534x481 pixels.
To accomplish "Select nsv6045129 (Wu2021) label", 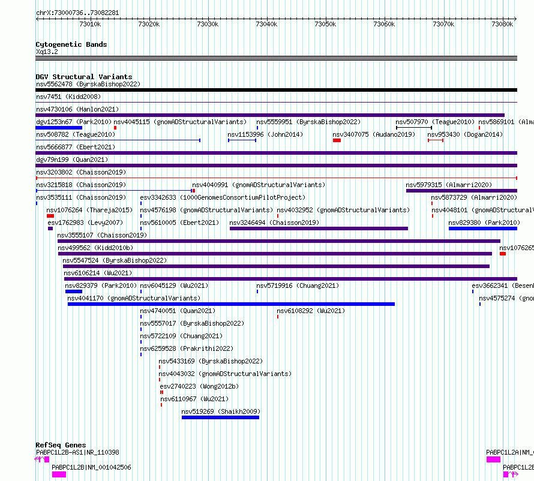I will pyautogui.click(x=174, y=285).
